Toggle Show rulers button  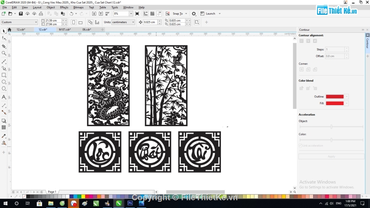click(146, 14)
